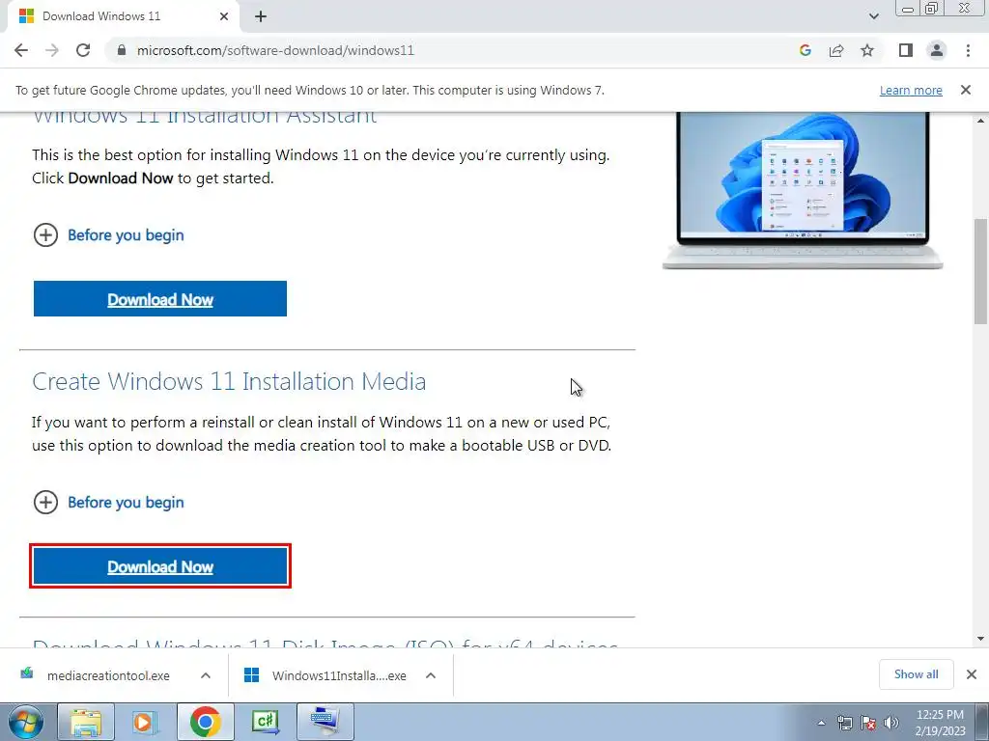
Task: Open the tab search chevron
Action: [873, 16]
